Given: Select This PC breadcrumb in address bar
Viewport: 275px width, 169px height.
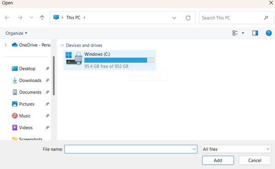Looking at the screenshot, I should (x=73, y=17).
